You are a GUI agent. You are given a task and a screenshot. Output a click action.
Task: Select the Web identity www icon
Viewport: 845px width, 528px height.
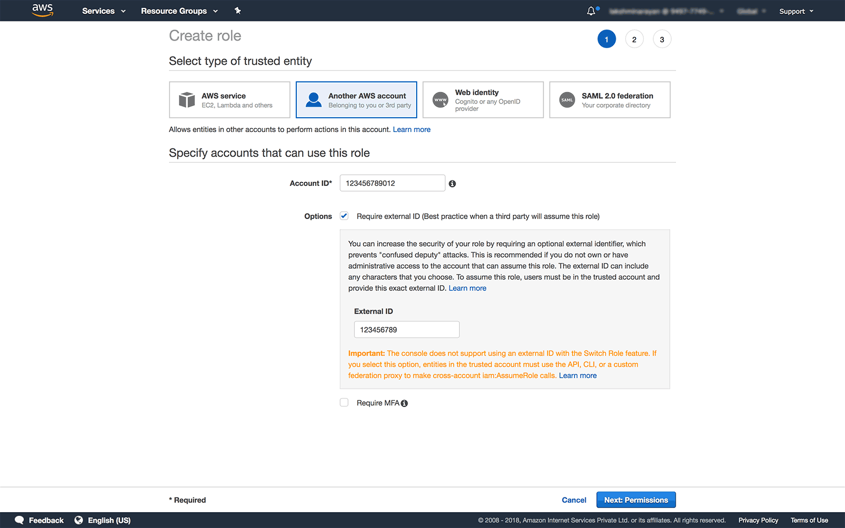pyautogui.click(x=440, y=100)
